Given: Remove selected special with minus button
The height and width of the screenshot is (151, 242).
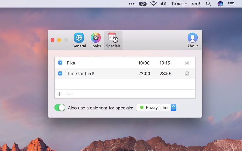Looking at the screenshot, I should point(69,94).
